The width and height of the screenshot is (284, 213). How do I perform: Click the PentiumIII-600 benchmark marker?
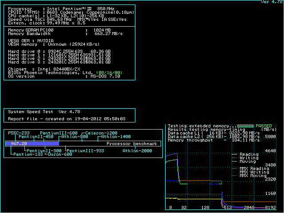click(x=59, y=133)
